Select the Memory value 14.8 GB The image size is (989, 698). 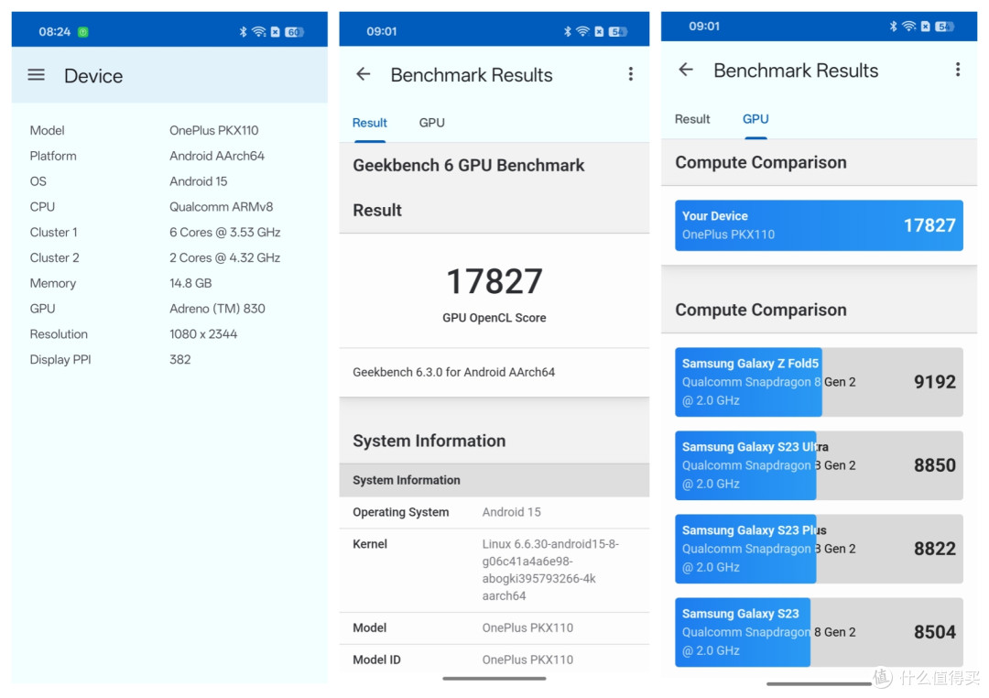tap(190, 283)
